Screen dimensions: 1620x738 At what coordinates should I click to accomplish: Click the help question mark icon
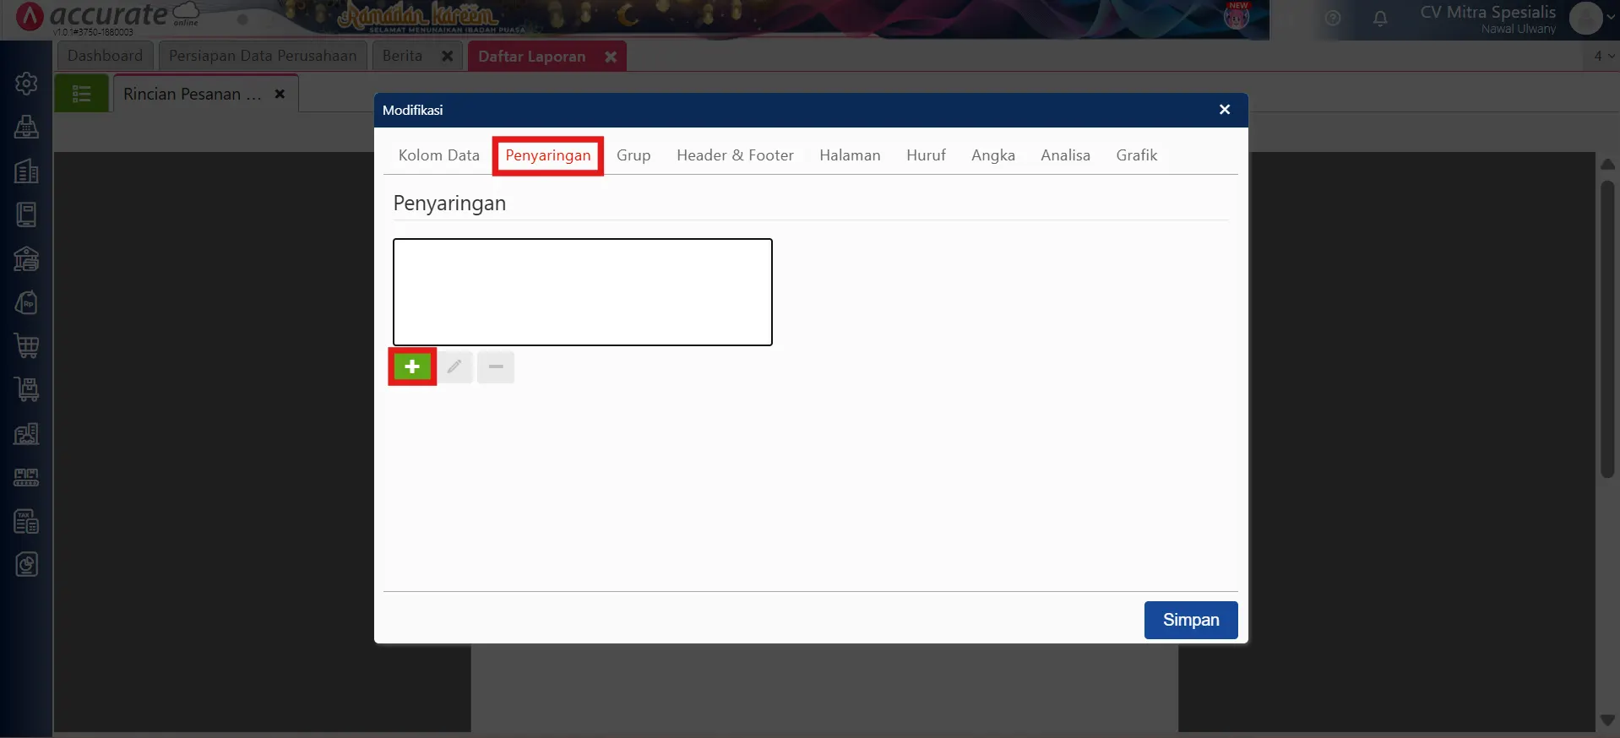(x=1333, y=18)
